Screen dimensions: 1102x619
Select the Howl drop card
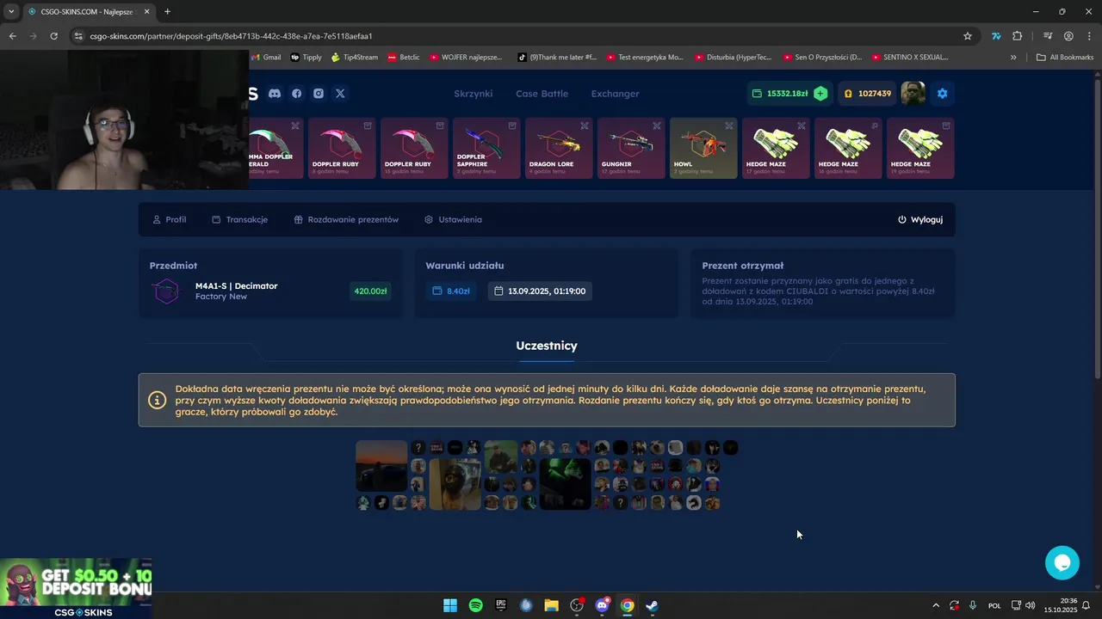click(x=703, y=148)
